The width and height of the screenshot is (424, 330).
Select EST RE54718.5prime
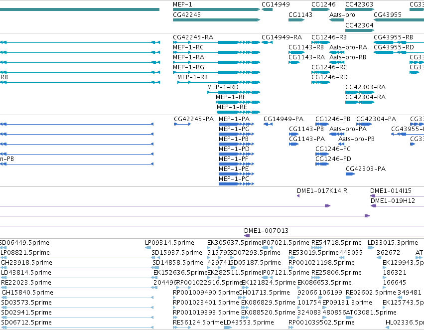point(317,248)
